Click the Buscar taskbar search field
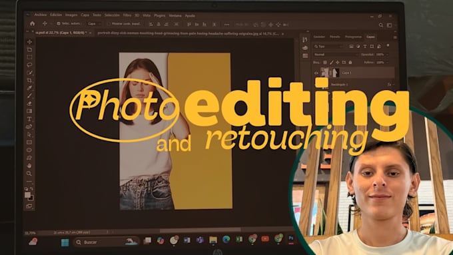The height and width of the screenshot is (255, 453). point(106,242)
